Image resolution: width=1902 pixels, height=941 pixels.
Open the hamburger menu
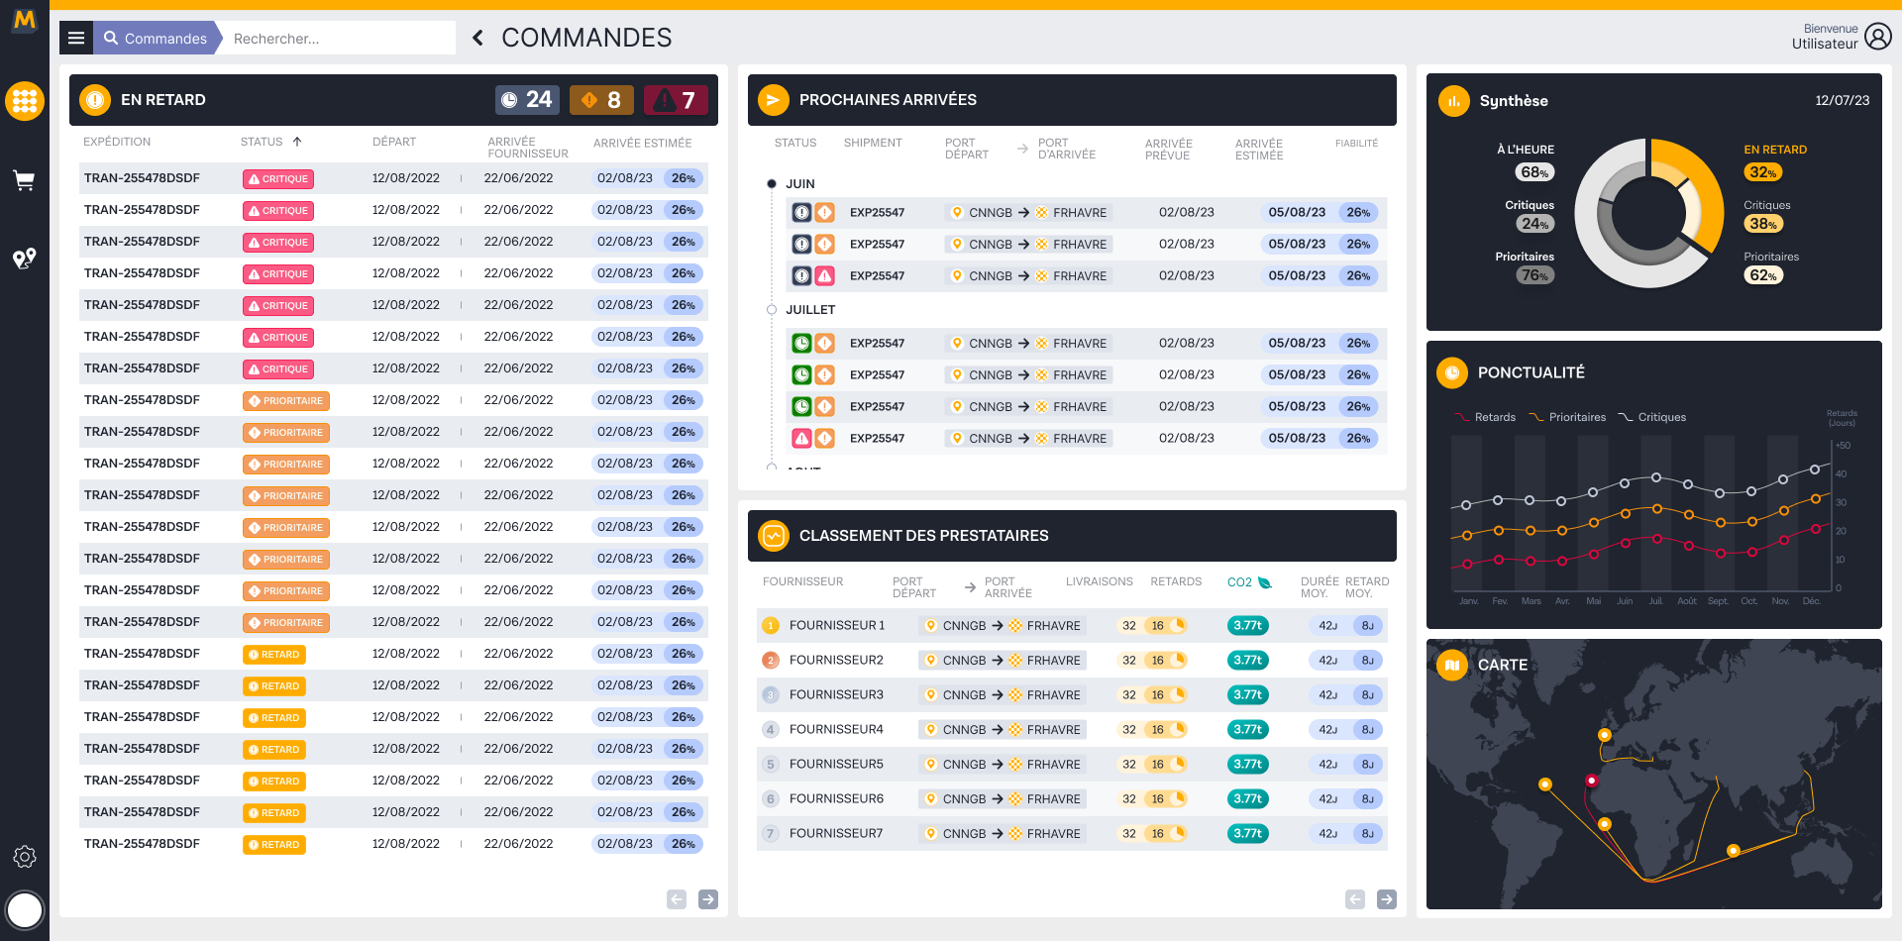pos(76,38)
